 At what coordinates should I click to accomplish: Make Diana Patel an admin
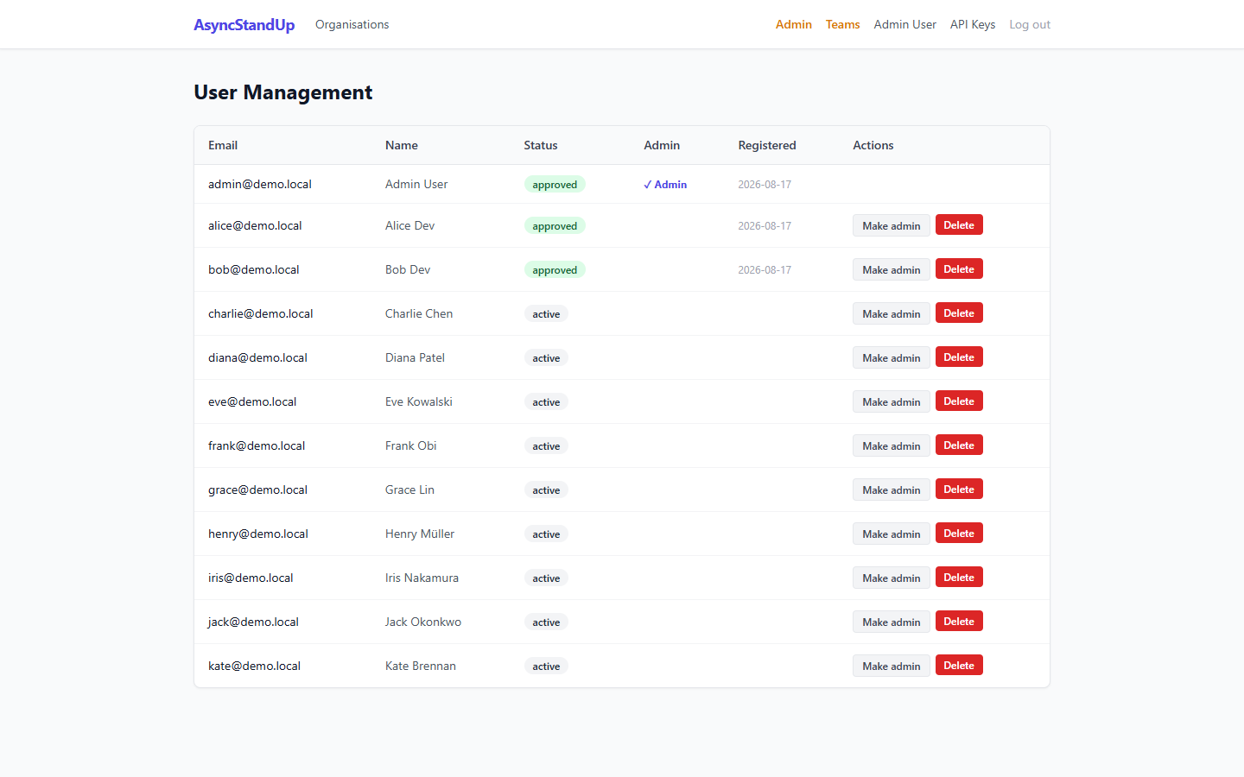891,357
